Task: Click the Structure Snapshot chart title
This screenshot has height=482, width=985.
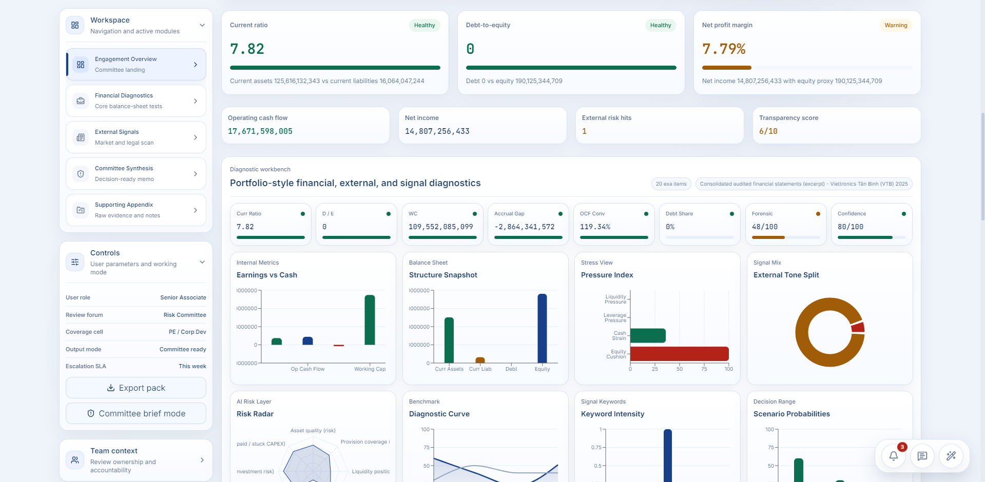Action: coord(443,275)
